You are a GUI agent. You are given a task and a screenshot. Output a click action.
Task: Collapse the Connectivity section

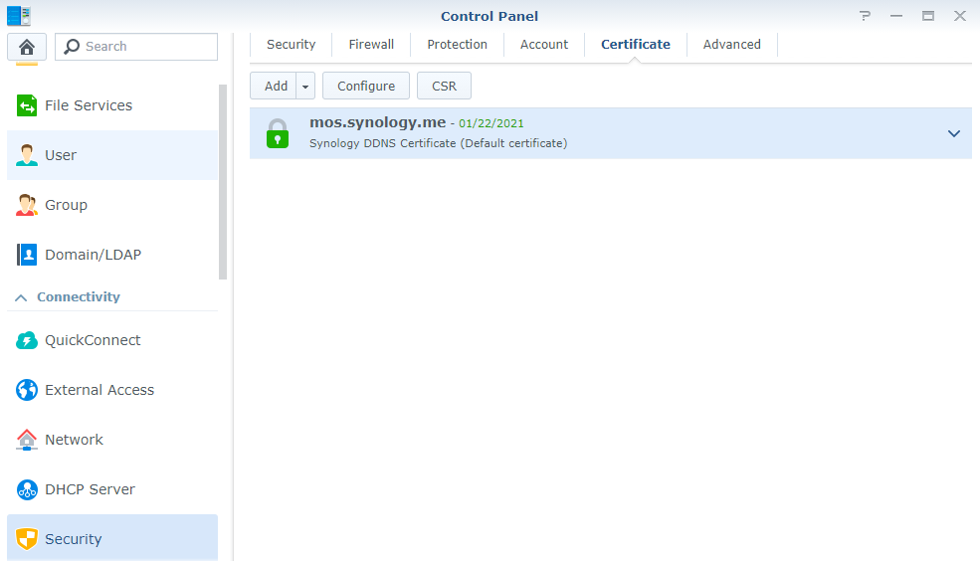coord(21,297)
